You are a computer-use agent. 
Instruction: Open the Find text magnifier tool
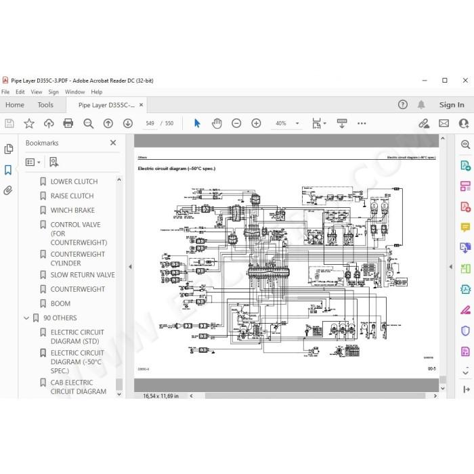88,123
